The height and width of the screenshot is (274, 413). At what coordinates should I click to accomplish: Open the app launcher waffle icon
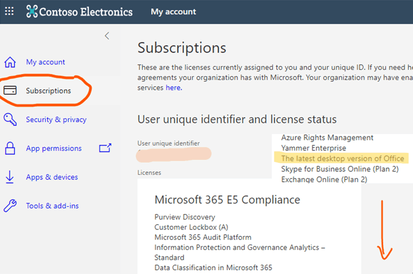(9, 11)
